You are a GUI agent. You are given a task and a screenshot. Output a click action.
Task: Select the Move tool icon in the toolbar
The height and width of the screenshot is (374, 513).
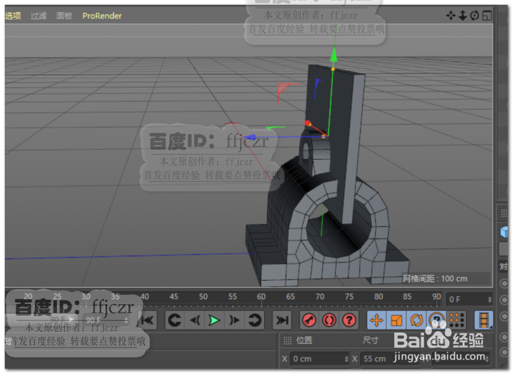pos(377,321)
